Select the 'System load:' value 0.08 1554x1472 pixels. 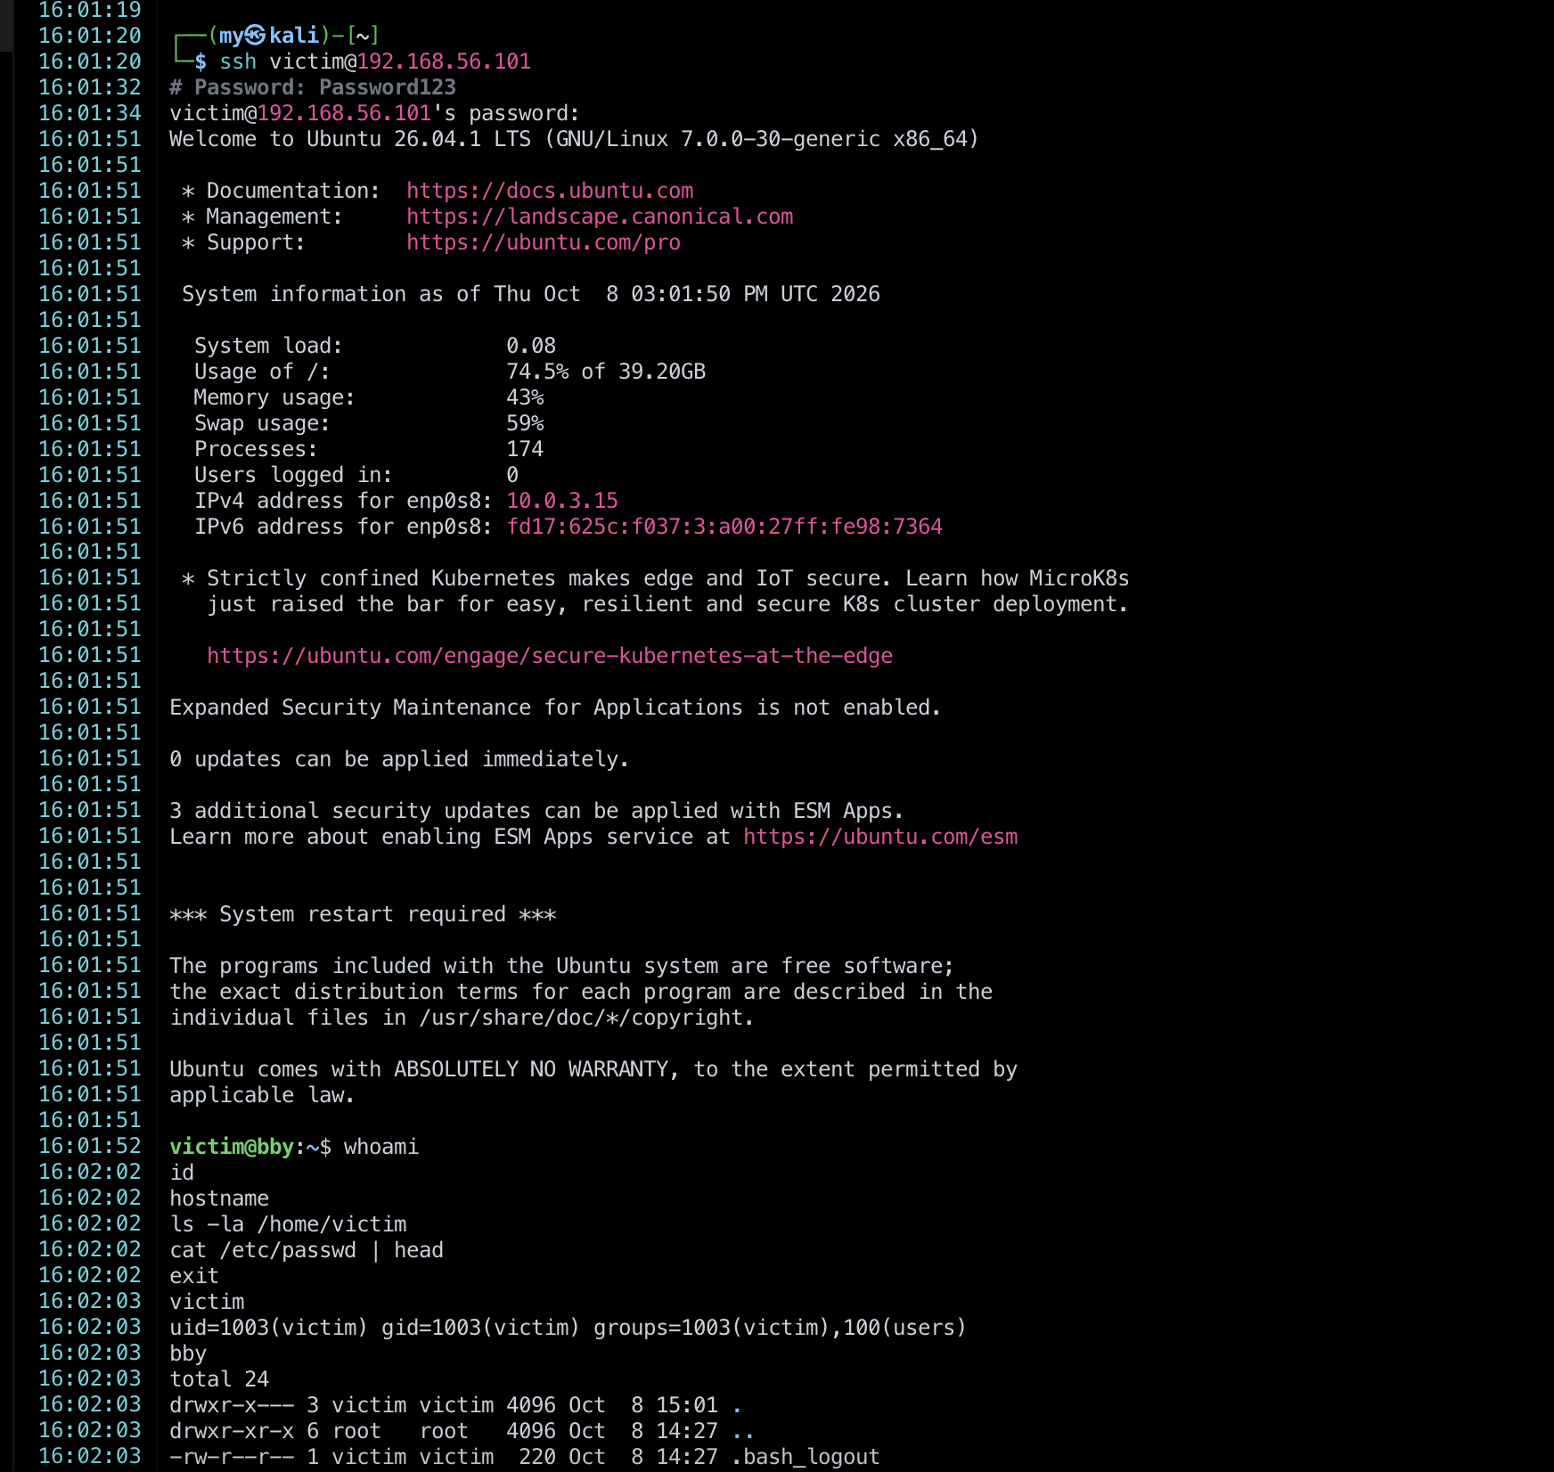[x=531, y=346]
